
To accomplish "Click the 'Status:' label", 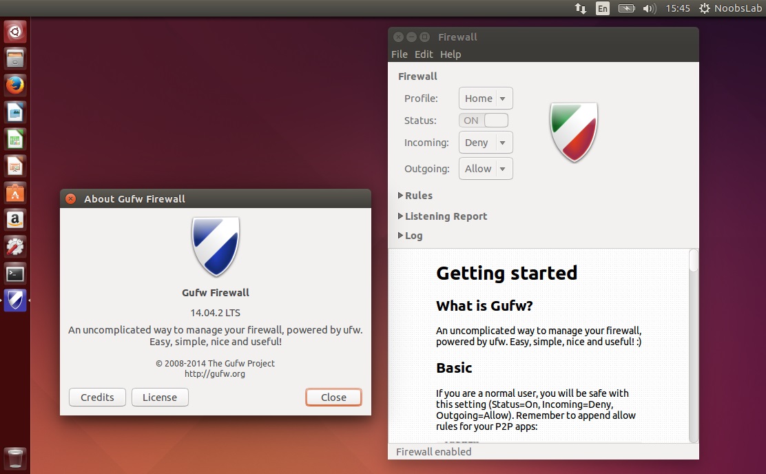I will coord(420,120).
